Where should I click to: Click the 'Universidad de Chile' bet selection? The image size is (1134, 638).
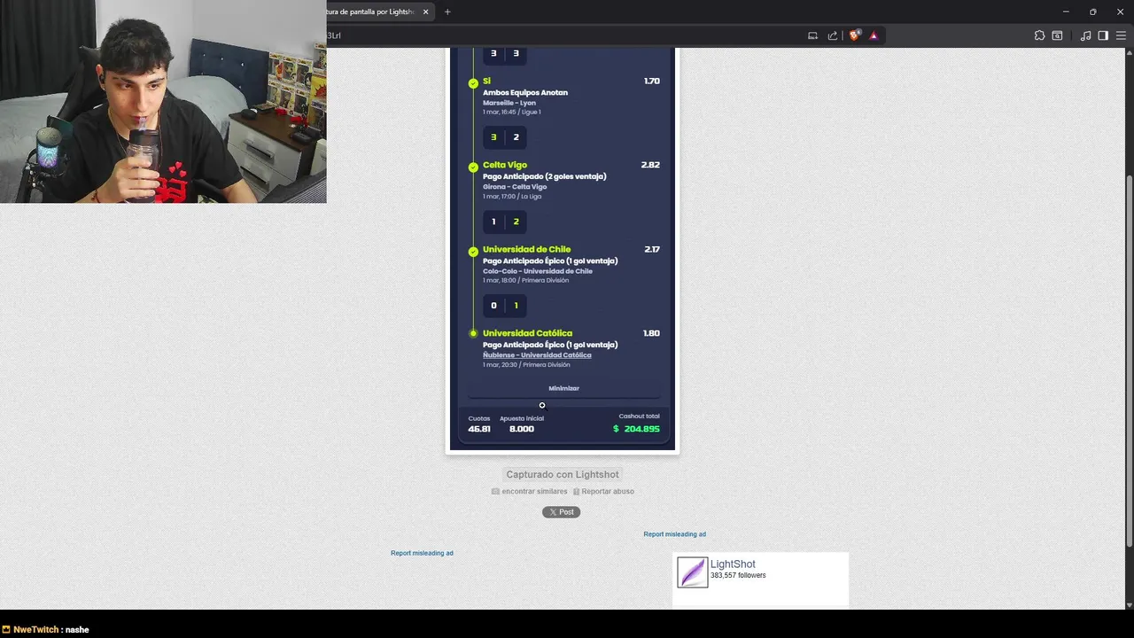[526, 249]
